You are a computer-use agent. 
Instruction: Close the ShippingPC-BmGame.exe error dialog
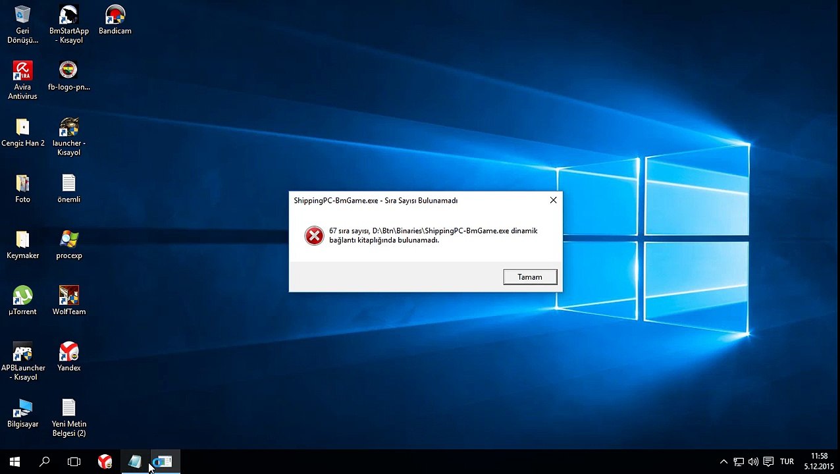pos(553,200)
